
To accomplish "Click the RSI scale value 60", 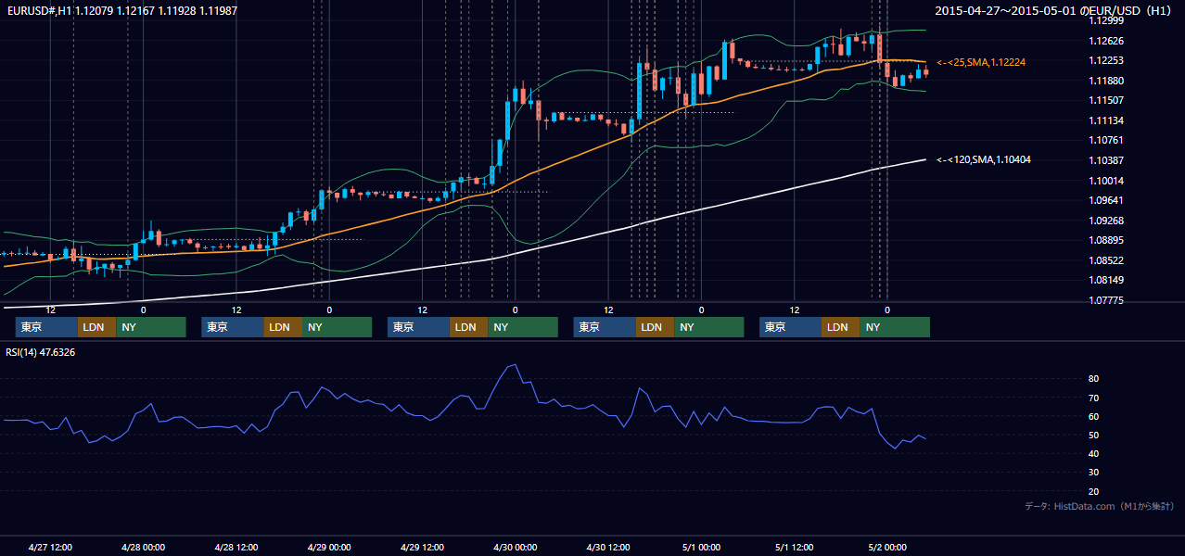I will click(x=1094, y=416).
